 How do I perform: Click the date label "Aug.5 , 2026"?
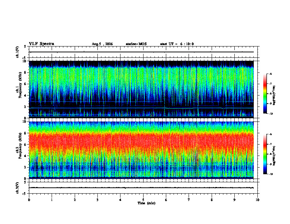coord(102,44)
